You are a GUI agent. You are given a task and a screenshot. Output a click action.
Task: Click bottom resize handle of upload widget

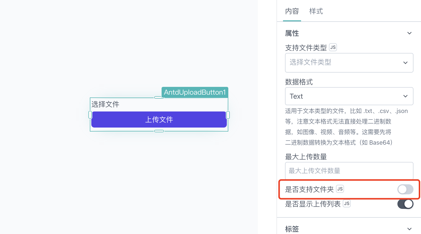[159, 131]
